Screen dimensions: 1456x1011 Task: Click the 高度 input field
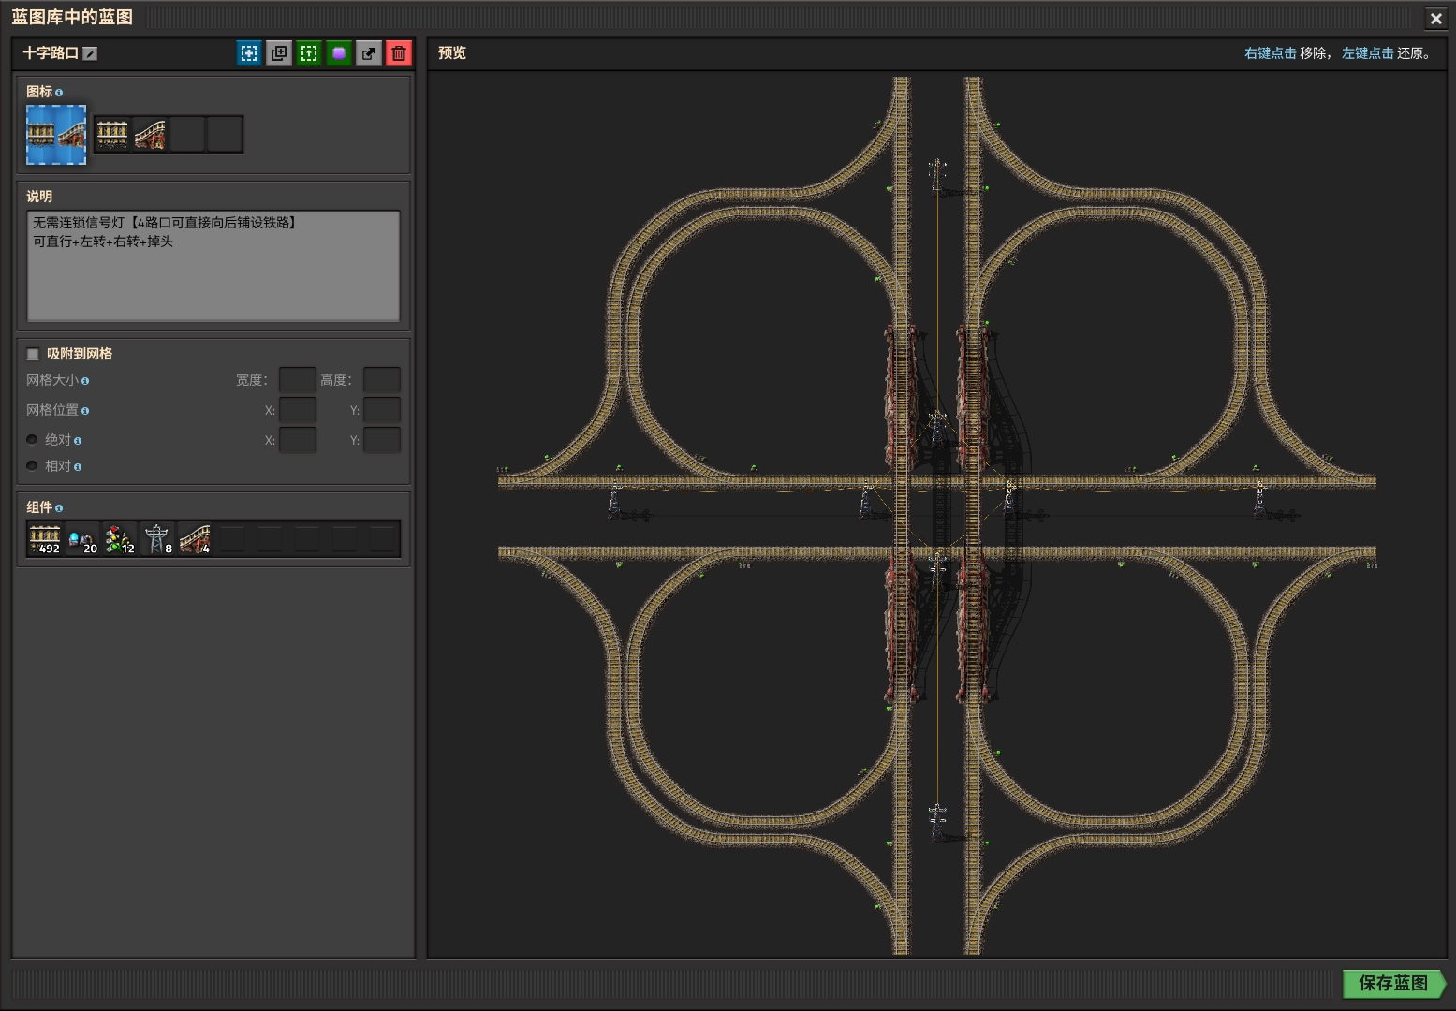(x=382, y=380)
